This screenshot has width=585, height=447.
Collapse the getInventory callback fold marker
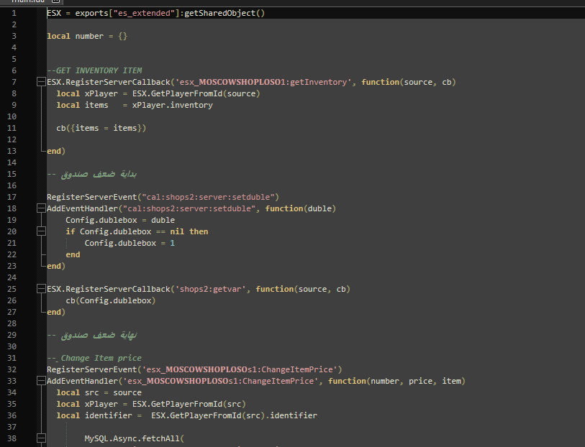[41, 81]
